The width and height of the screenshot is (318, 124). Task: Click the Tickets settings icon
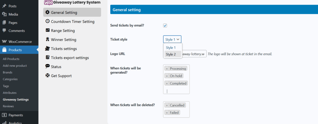point(48,48)
